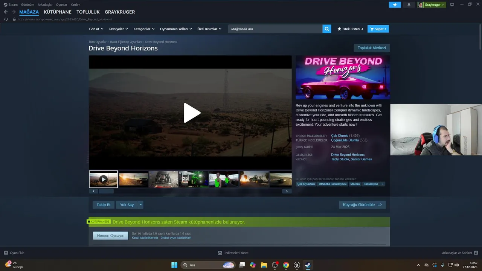Image resolution: width=482 pixels, height=271 pixels.
Task: Launch Copilot from the taskbar
Action: [253, 265]
